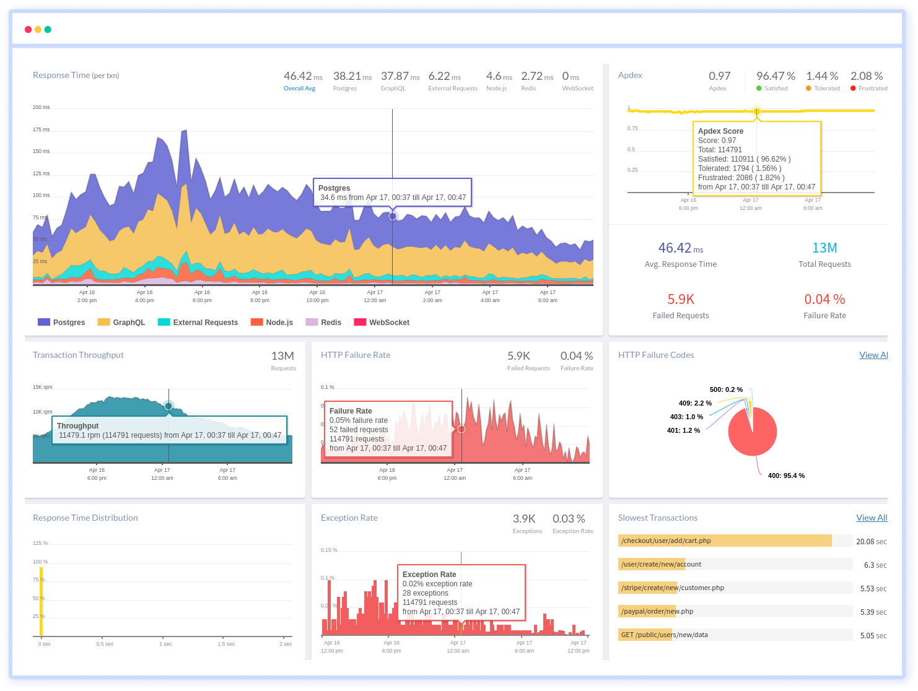918x691 pixels.
Task: Click the cart.php duration progress bar
Action: click(x=725, y=540)
